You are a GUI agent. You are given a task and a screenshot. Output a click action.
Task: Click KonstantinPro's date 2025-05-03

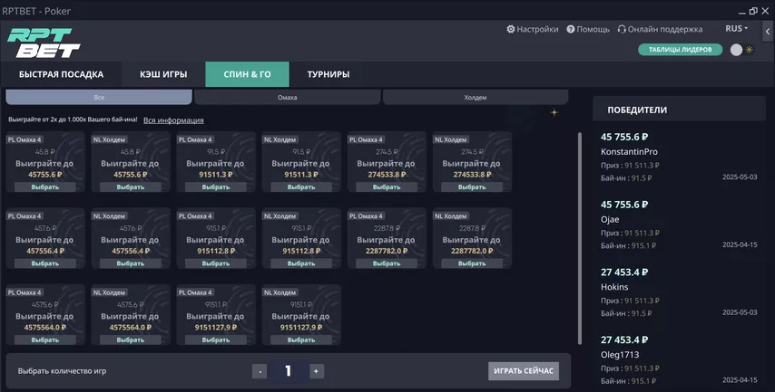tap(740, 177)
